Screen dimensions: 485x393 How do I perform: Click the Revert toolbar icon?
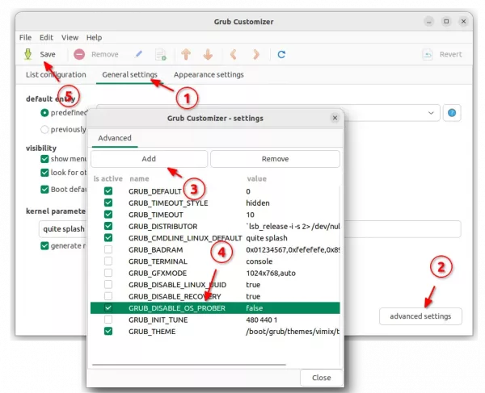[428, 54]
